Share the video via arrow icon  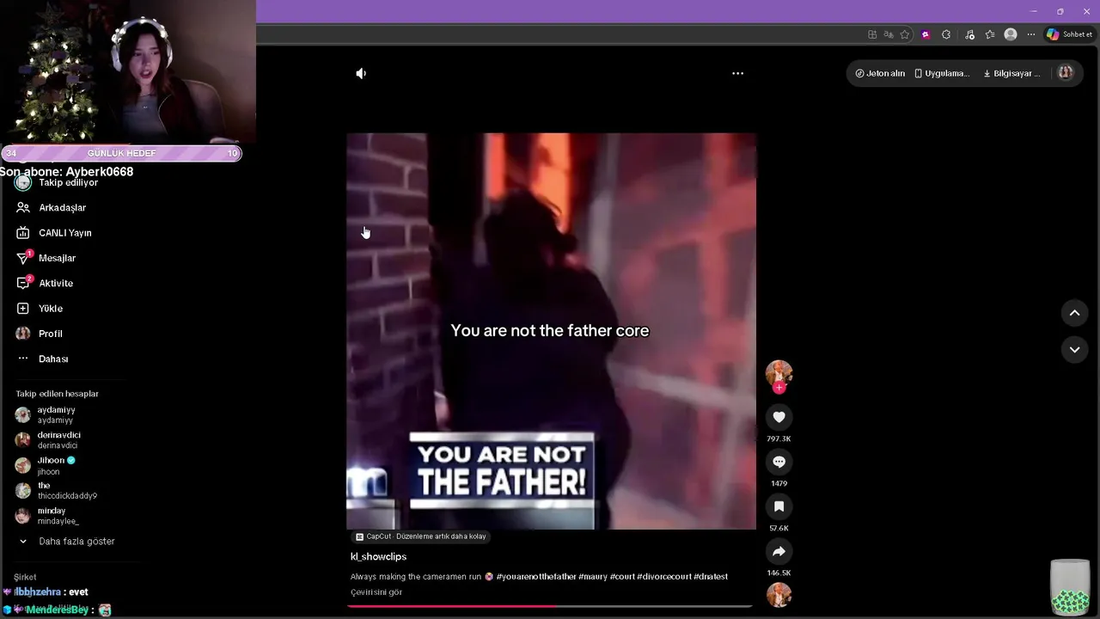pyautogui.click(x=779, y=551)
